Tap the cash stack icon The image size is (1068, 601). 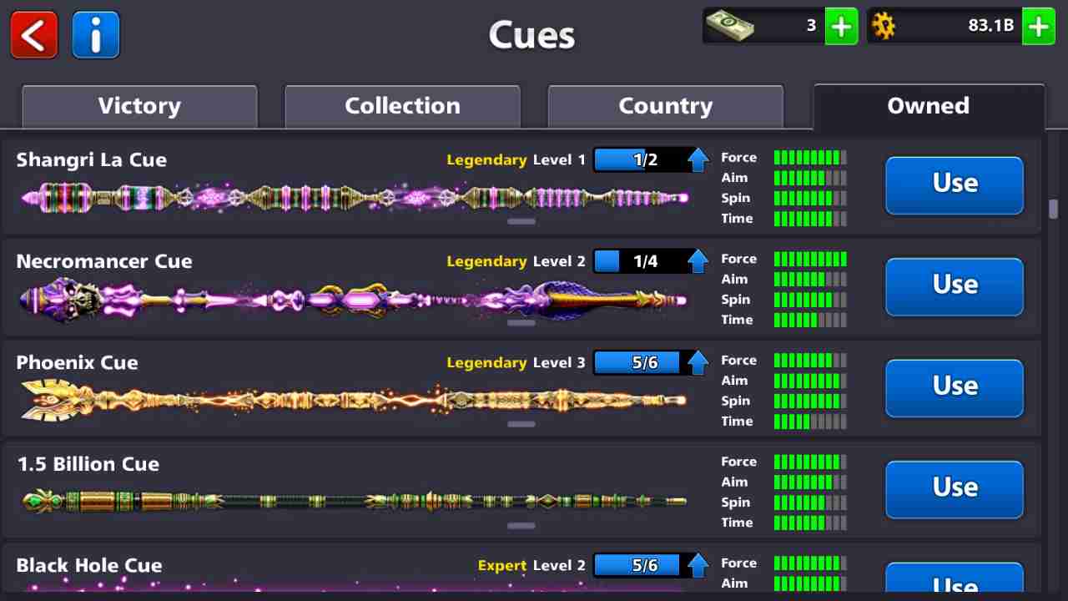729,26
